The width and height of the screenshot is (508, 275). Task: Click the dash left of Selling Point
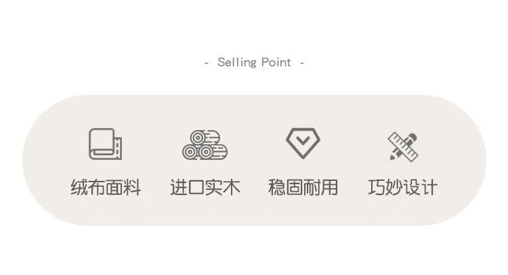(207, 63)
